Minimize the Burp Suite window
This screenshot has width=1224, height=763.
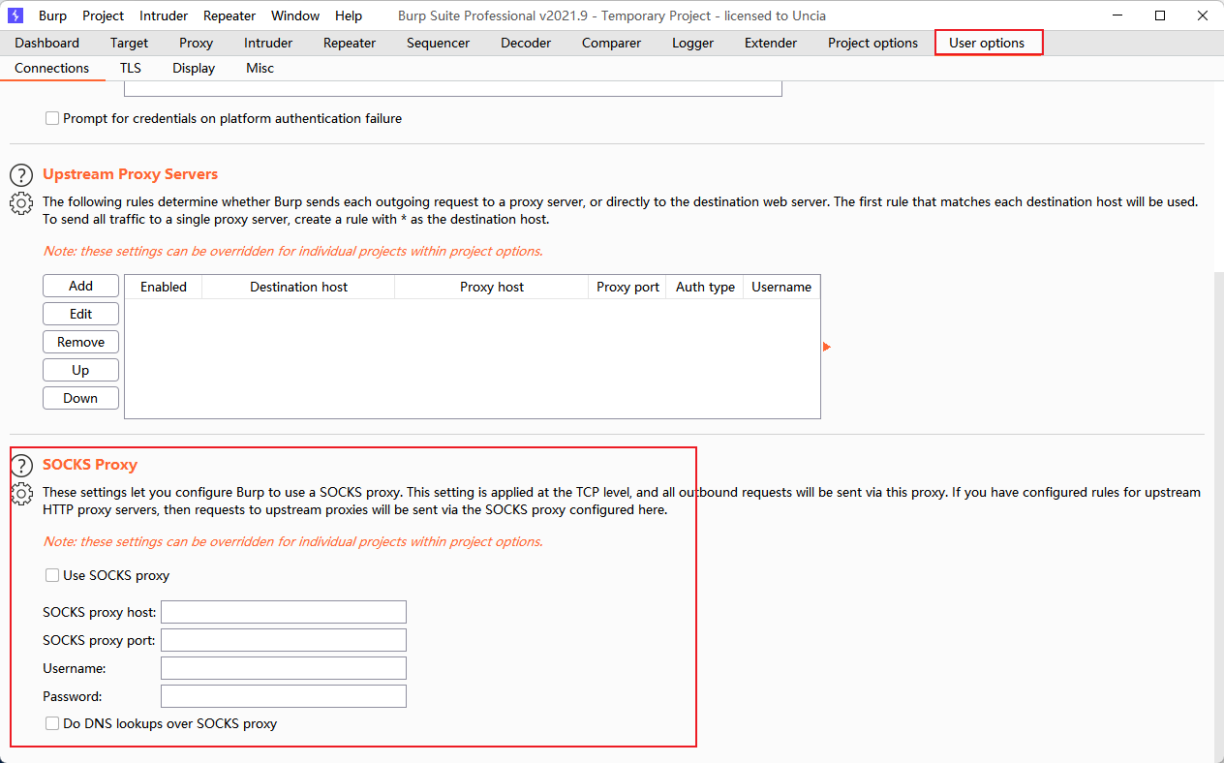pyautogui.click(x=1116, y=15)
